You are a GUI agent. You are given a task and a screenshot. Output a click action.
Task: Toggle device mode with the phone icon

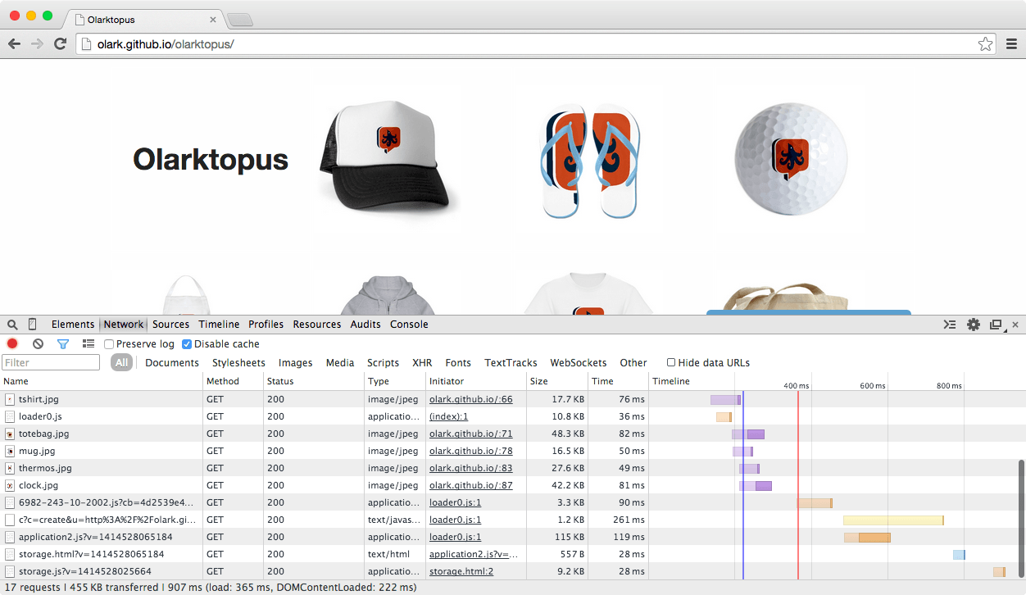coord(33,325)
